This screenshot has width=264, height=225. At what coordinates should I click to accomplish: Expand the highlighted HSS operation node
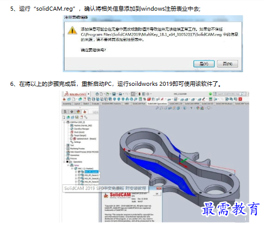[x=76, y=172]
